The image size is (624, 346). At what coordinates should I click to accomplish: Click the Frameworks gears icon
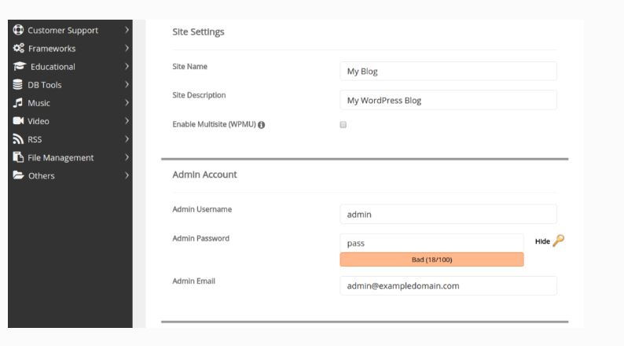[18, 48]
